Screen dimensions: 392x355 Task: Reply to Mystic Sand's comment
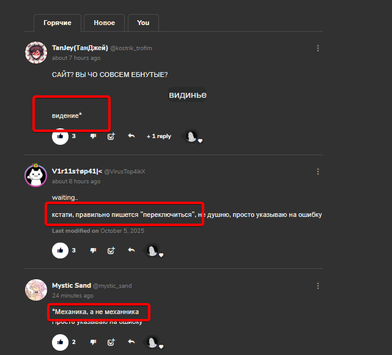point(131,342)
